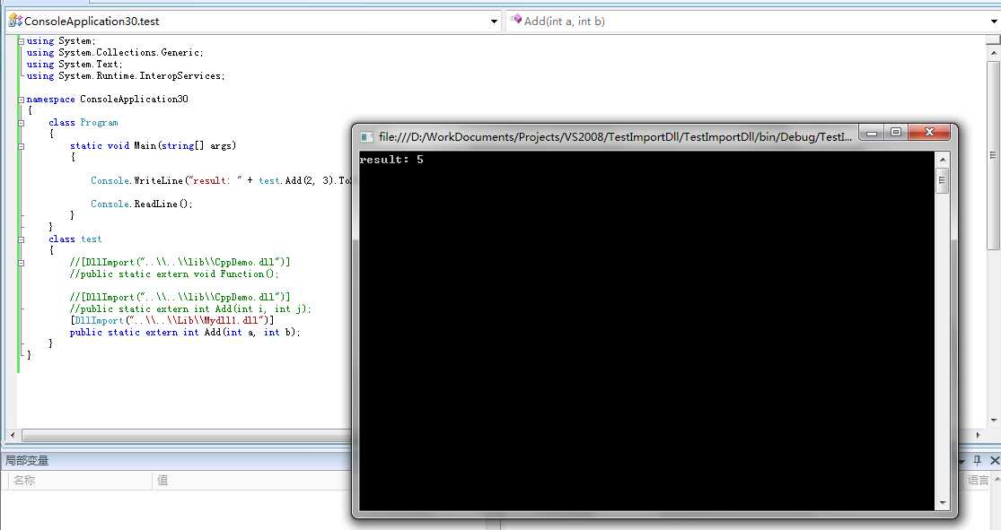Click the console scrollbar thumb
The height and width of the screenshot is (530, 1001).
click(x=943, y=180)
